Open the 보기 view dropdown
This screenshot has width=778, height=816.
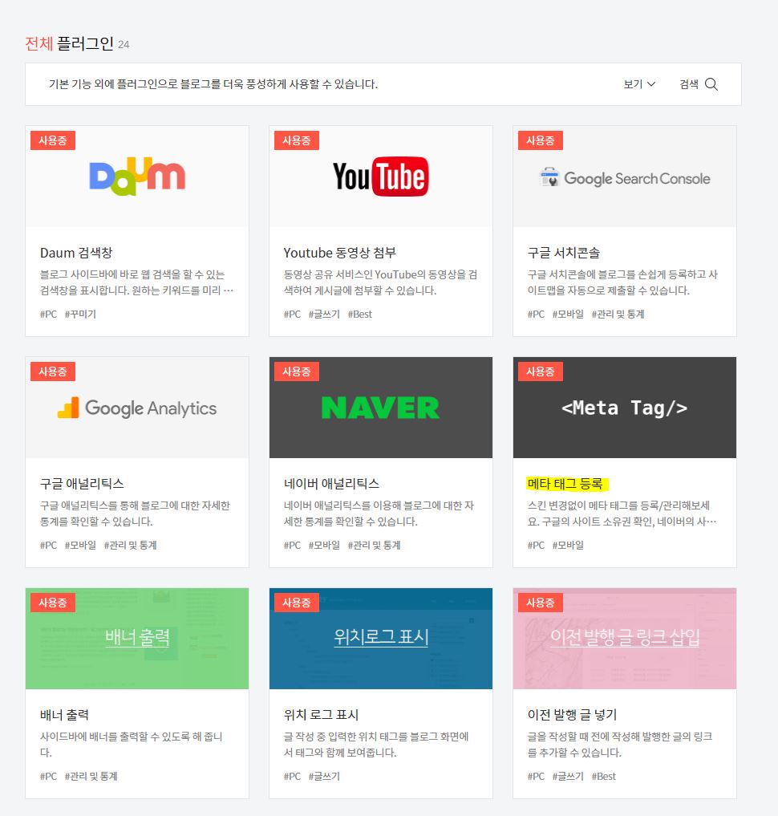pos(639,84)
